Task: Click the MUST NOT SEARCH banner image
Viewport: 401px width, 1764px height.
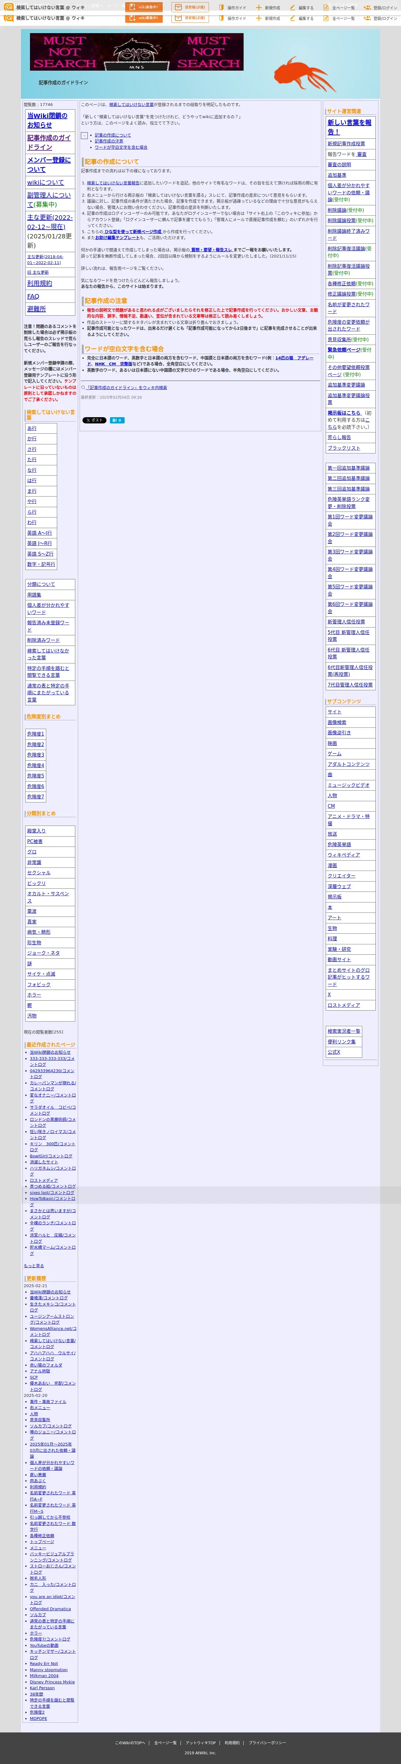Action: (136, 52)
